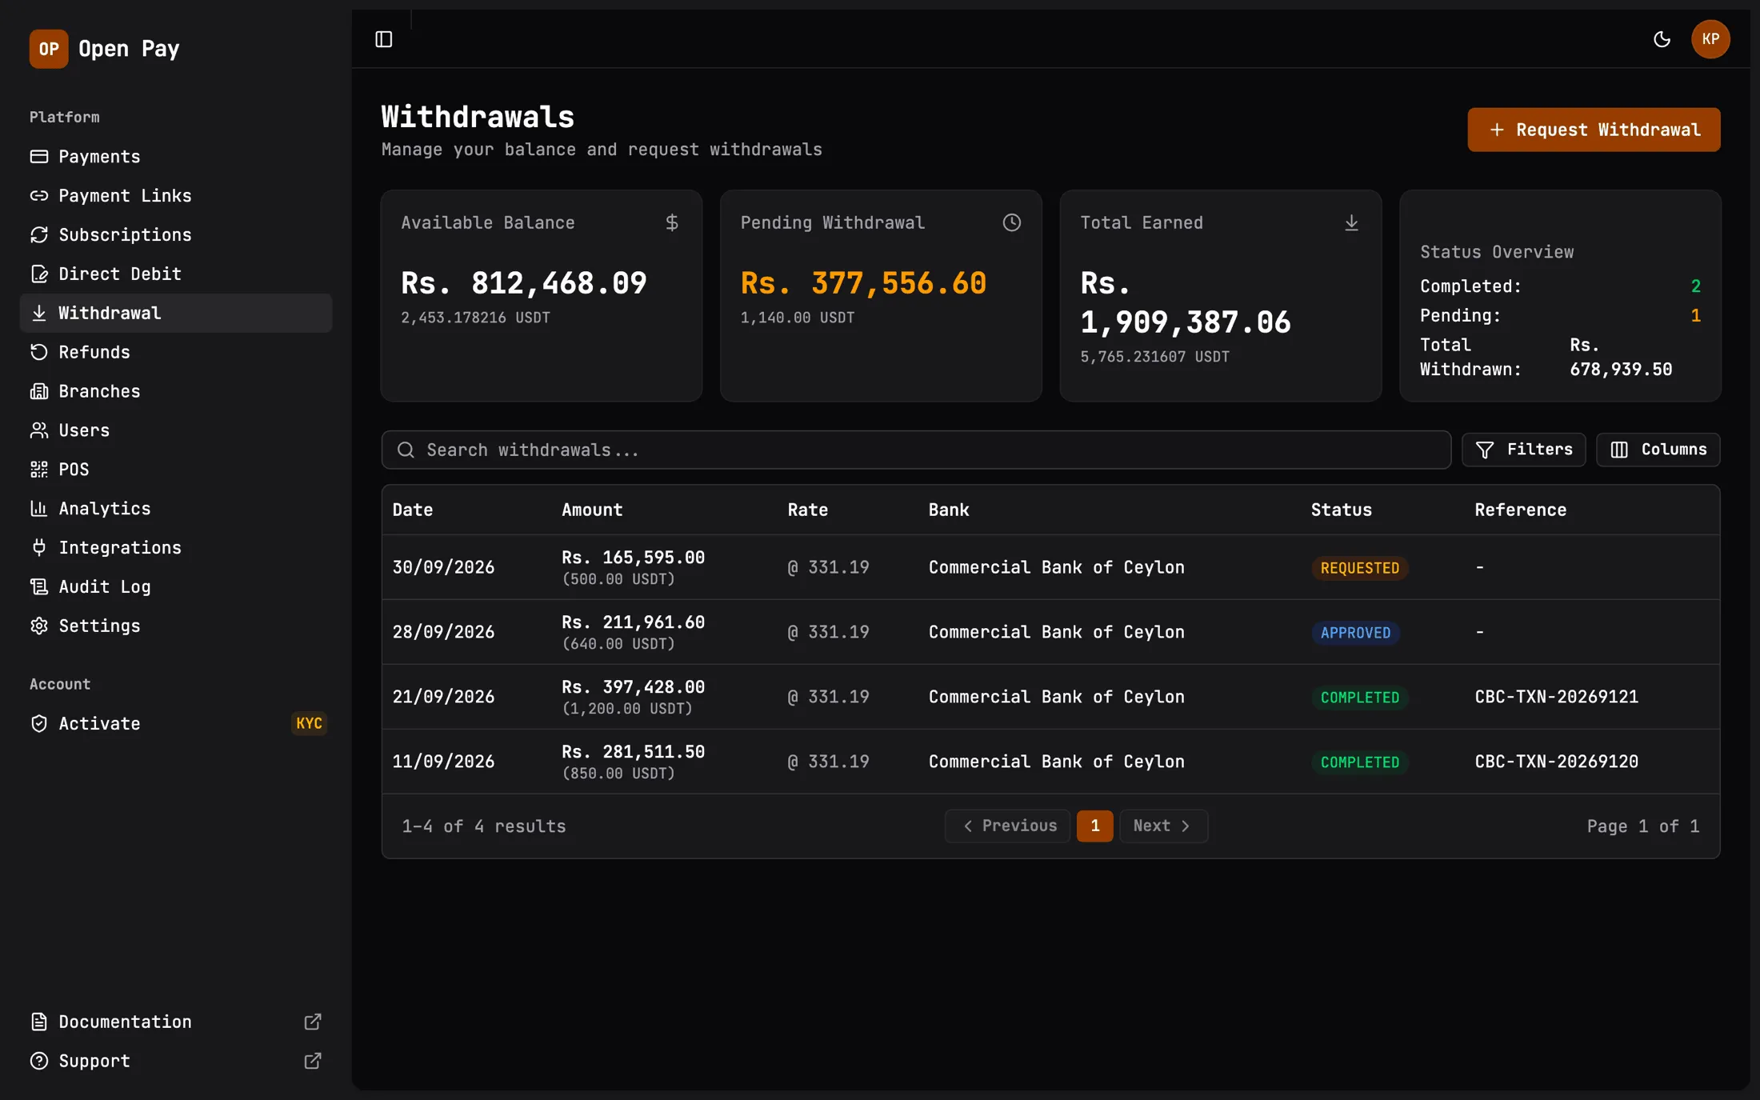Open Integrations
The height and width of the screenshot is (1100, 1760).
tap(176, 548)
